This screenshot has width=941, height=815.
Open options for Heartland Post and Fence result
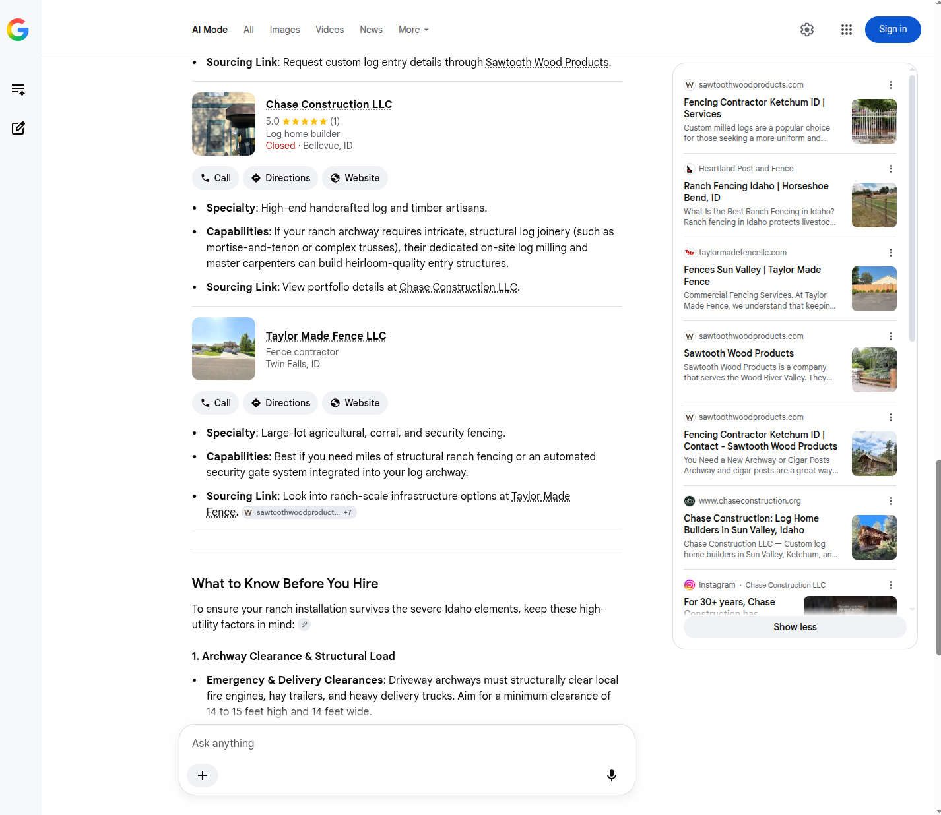pyautogui.click(x=891, y=169)
